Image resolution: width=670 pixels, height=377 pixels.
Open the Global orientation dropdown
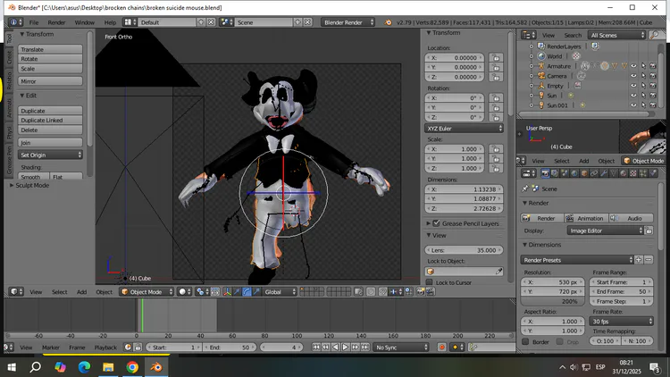pyautogui.click(x=280, y=292)
